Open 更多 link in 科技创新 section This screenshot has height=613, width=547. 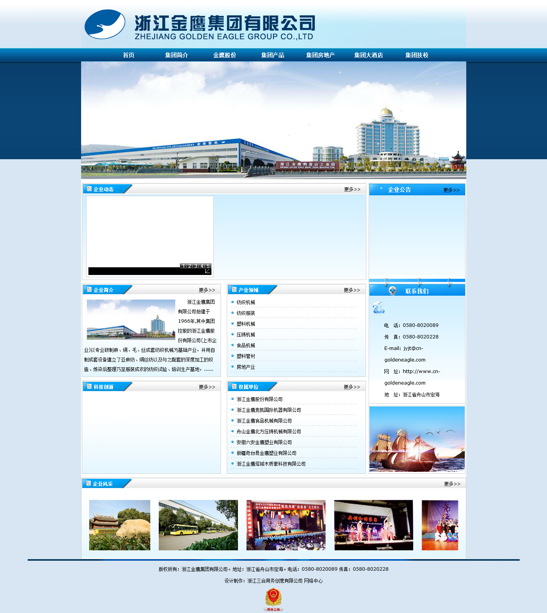click(207, 387)
